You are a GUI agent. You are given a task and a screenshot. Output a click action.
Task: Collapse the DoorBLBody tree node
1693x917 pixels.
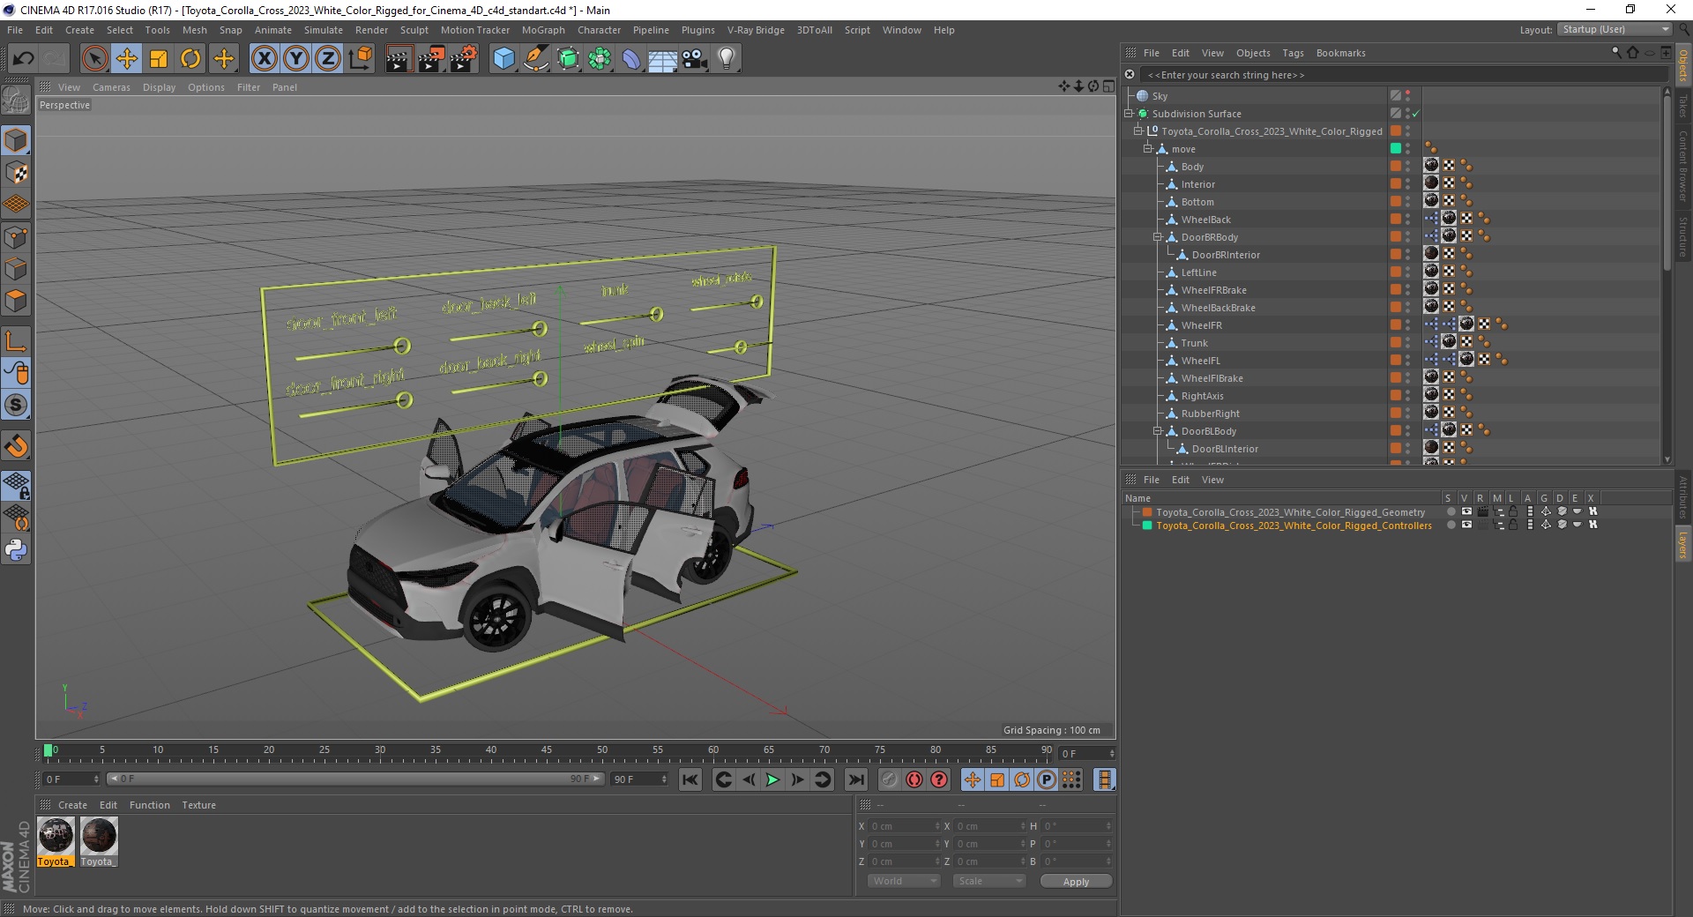tap(1158, 431)
